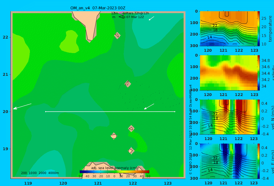The image size is (274, 186).
Task: Click the '1000' depth contour legend entry
Action: click(x=33, y=173)
